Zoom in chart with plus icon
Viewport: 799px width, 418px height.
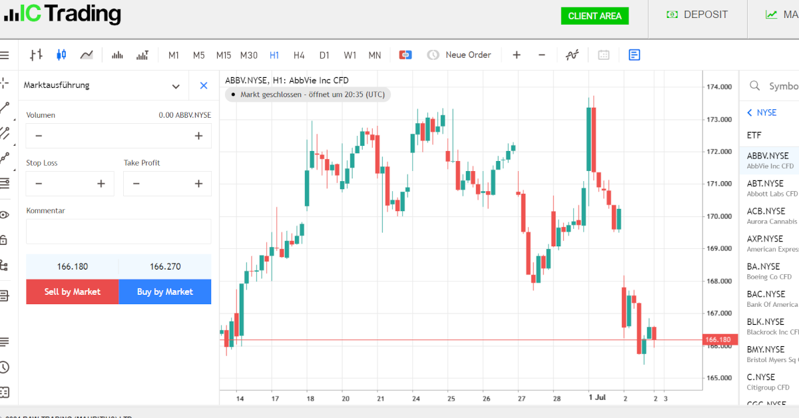click(x=517, y=55)
